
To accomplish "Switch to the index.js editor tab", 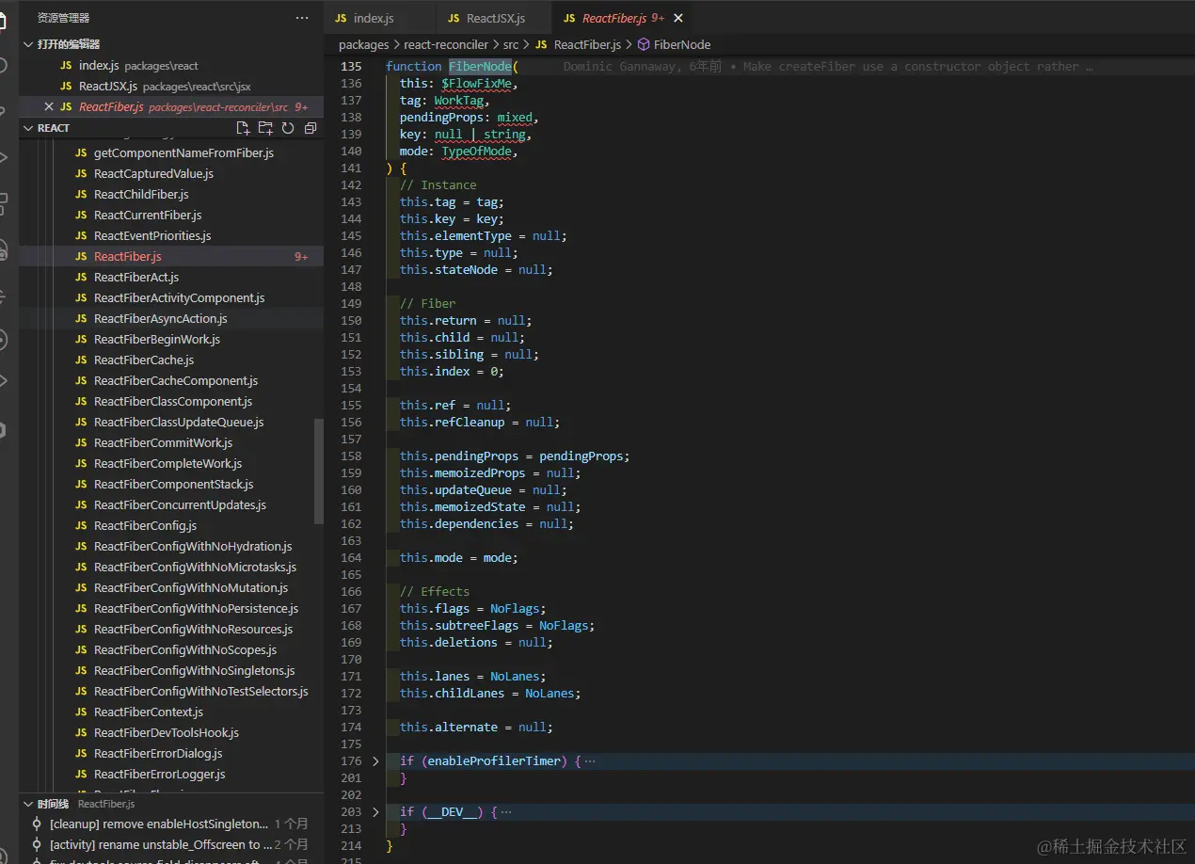I will tap(373, 18).
